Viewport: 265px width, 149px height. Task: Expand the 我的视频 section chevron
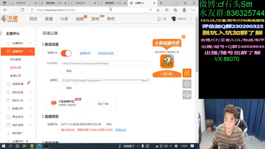pyautogui.click(x=30, y=125)
